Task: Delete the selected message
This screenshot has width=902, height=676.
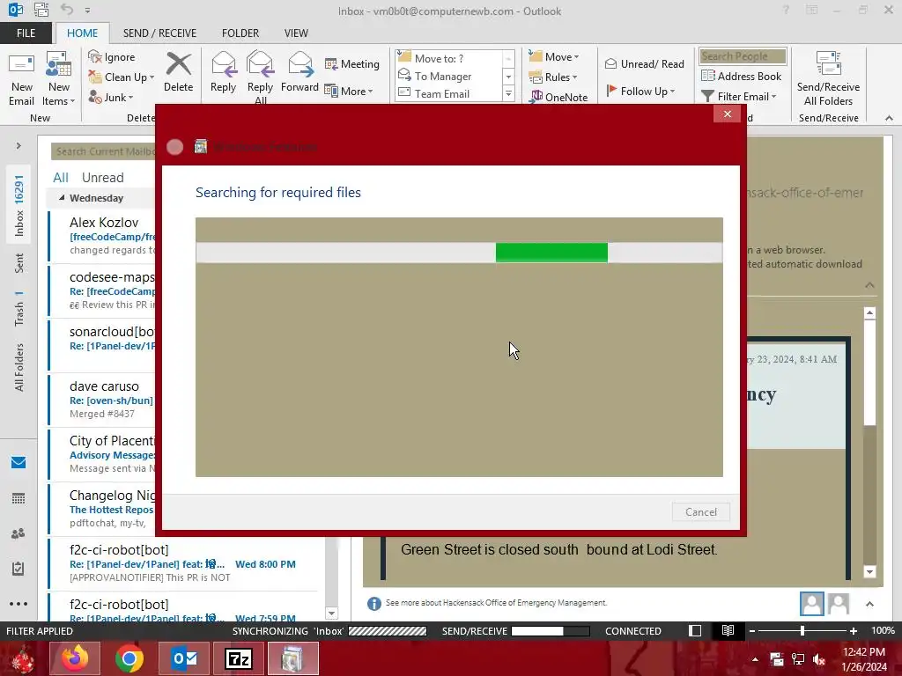Action: 178,72
